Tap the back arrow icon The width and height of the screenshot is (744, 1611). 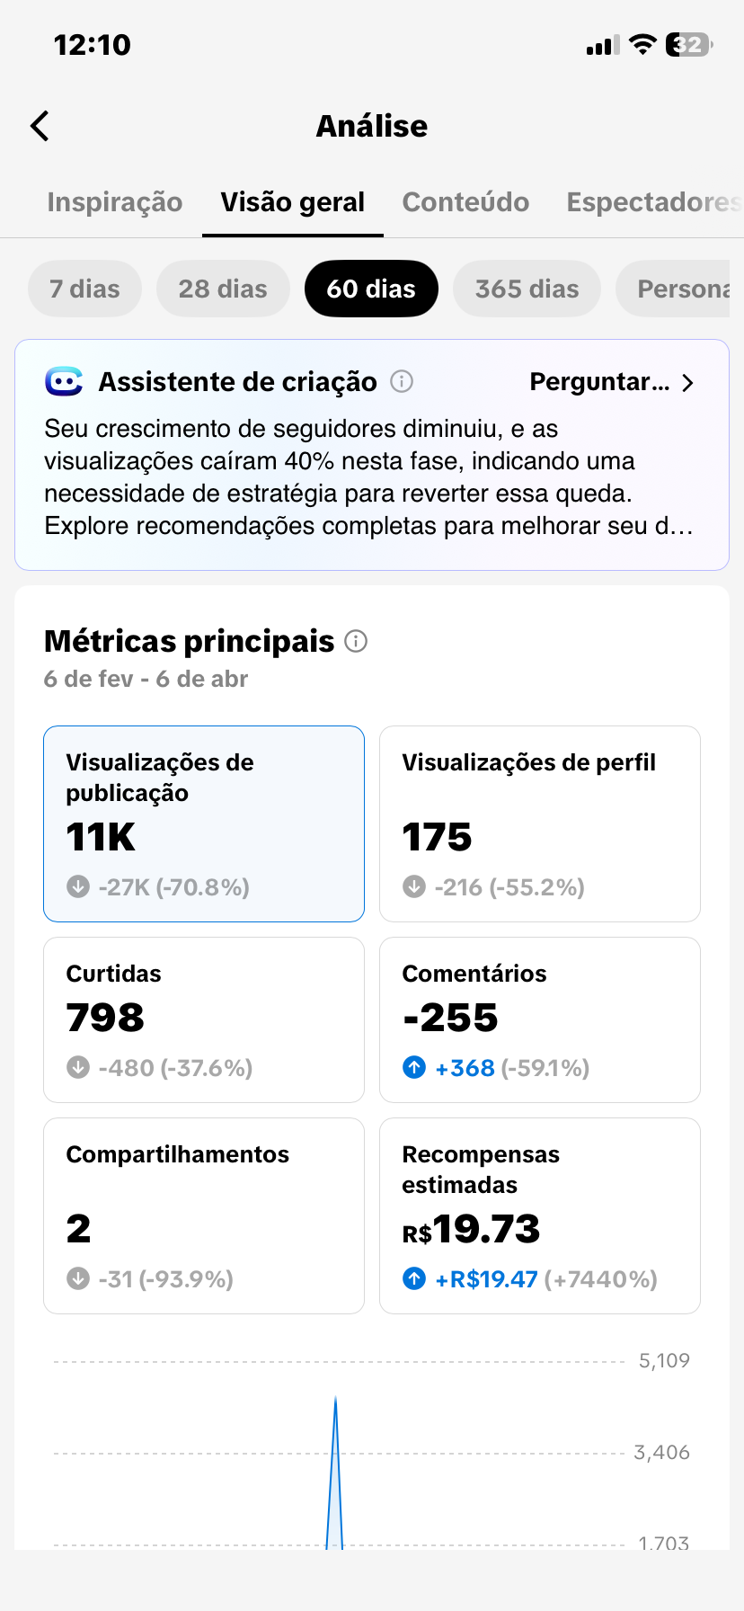[40, 126]
